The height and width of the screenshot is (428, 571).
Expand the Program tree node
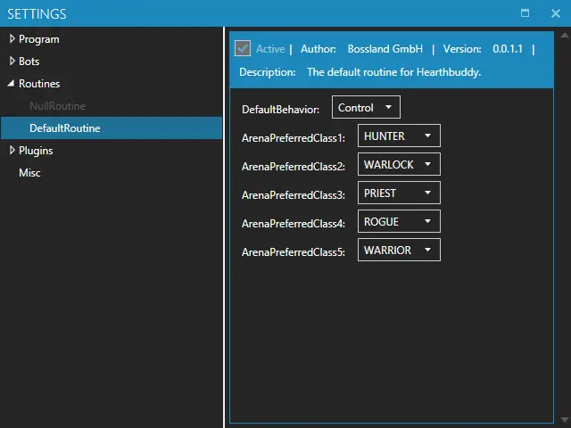pos(12,39)
